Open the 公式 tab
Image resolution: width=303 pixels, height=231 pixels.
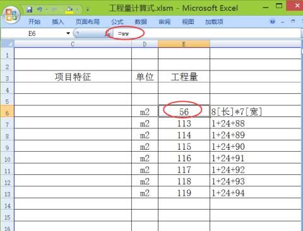(117, 21)
